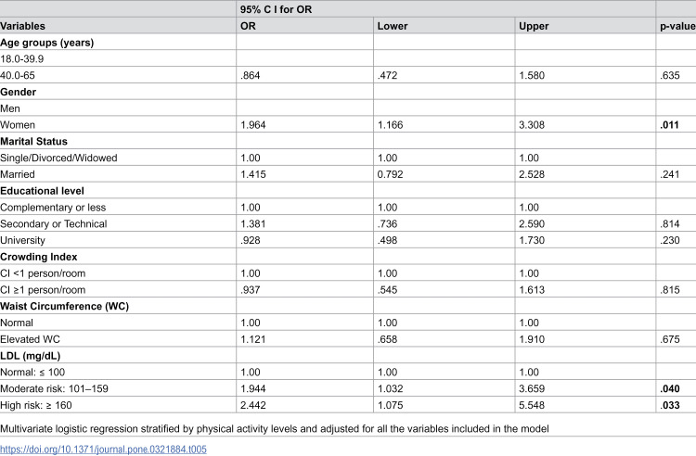Click the High risk OR value 2.442
Image resolution: width=696 pixels, height=456 pixels.
[x=253, y=405]
